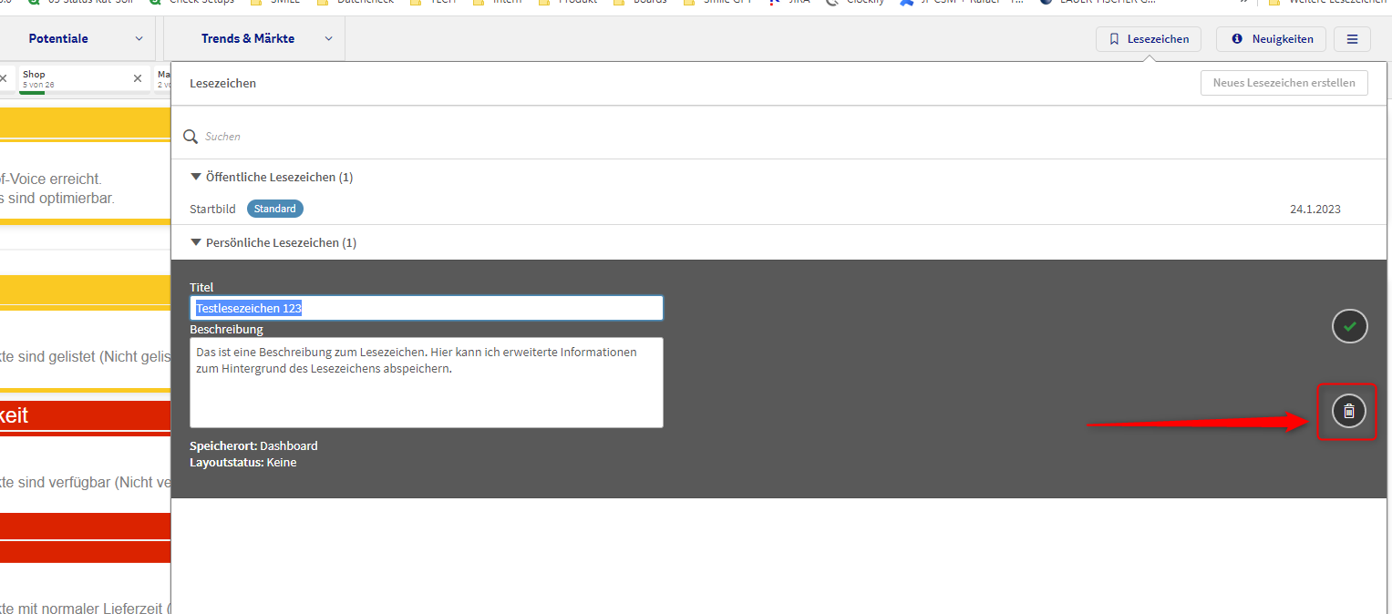Select the Startbild public bookmark
The height and width of the screenshot is (614, 1392).
click(212, 209)
